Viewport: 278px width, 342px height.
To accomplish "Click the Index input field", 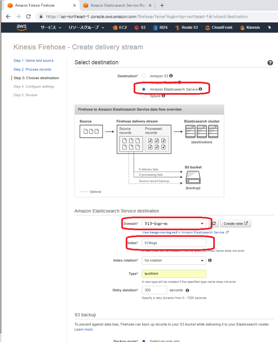I will [x=174, y=243].
